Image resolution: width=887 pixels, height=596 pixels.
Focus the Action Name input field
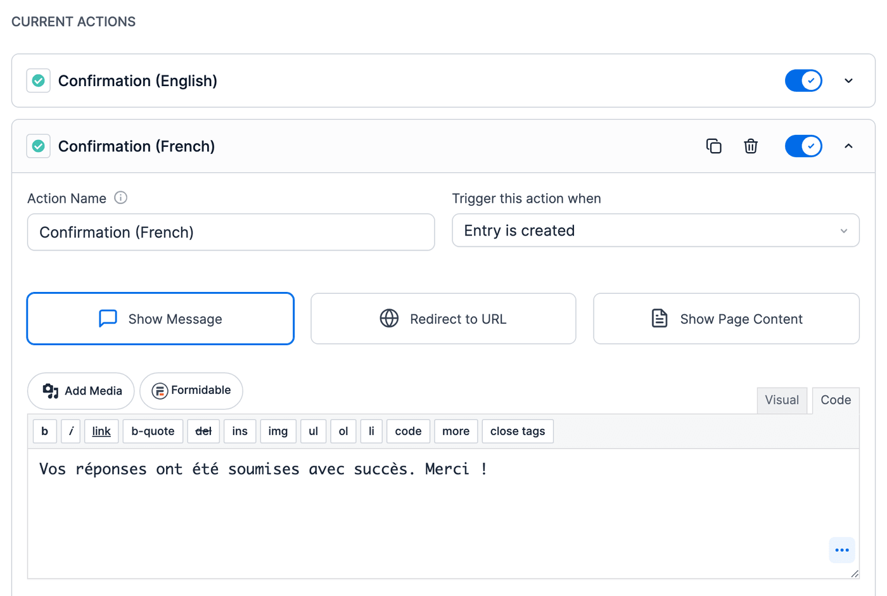point(231,232)
